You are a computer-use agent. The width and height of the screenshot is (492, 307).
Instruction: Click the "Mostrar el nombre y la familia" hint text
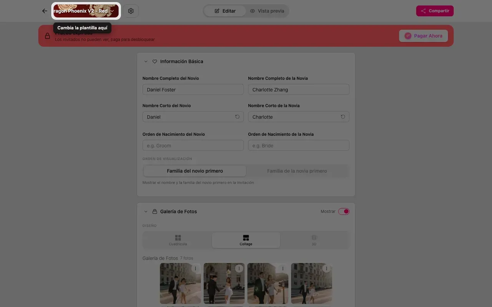coord(198,183)
